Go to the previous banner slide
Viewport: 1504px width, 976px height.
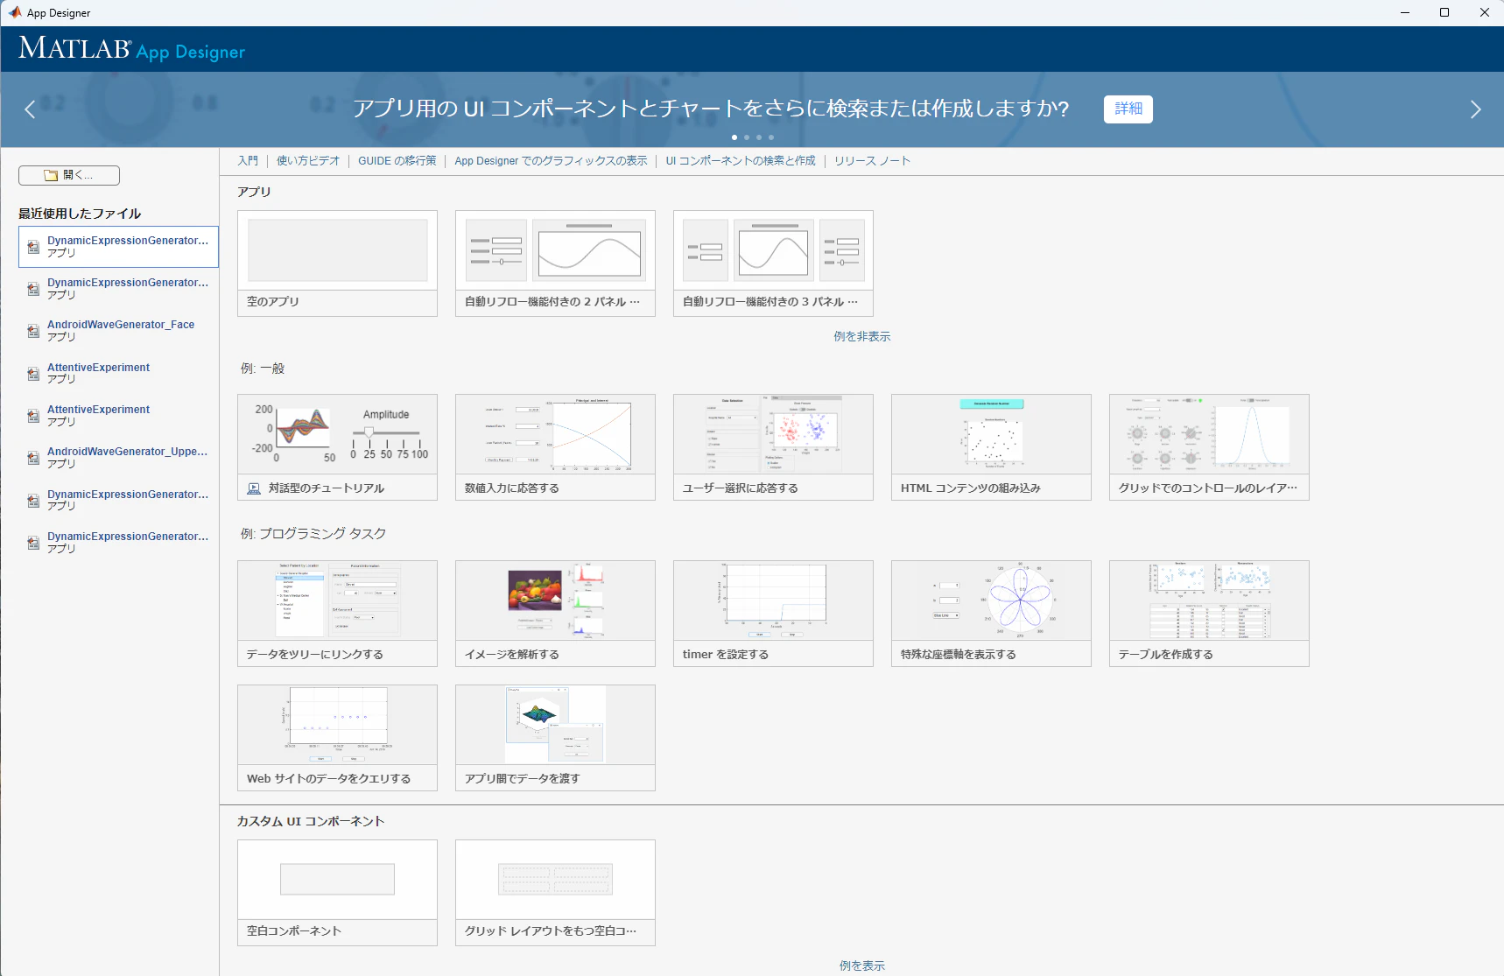tap(30, 109)
